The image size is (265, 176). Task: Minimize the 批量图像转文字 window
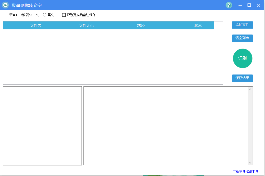pos(240,5)
